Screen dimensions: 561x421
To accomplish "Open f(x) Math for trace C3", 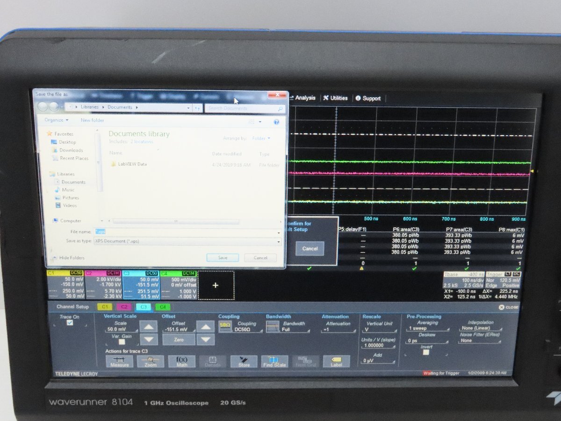I will click(x=182, y=361).
